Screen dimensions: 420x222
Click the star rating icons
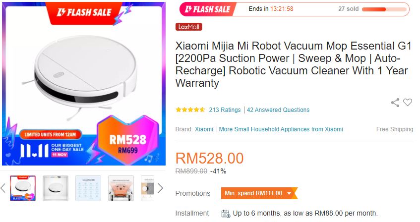click(190, 110)
